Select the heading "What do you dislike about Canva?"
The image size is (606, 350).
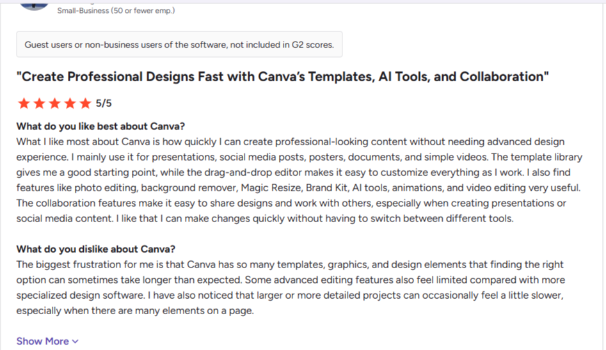point(95,249)
